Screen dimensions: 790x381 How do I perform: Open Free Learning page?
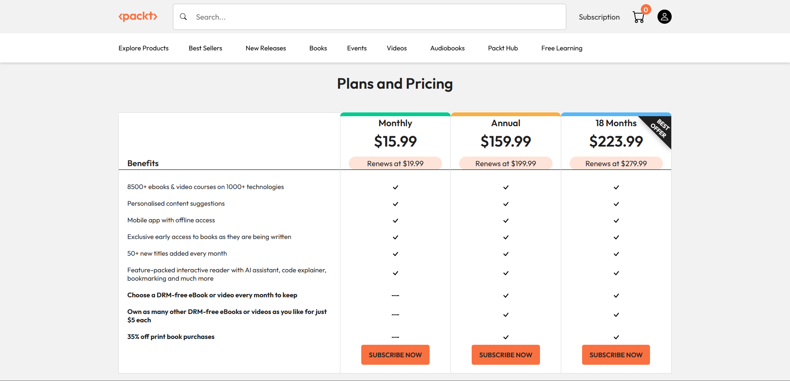pyautogui.click(x=562, y=48)
